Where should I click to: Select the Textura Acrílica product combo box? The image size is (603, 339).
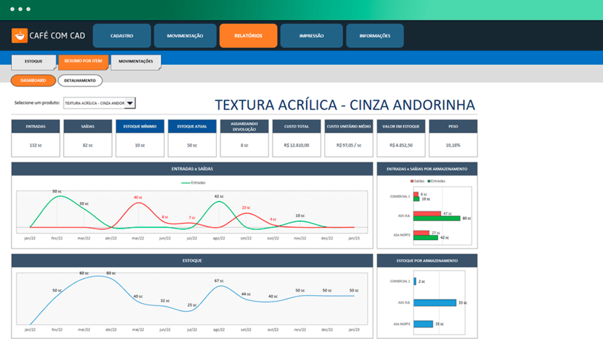coord(99,103)
